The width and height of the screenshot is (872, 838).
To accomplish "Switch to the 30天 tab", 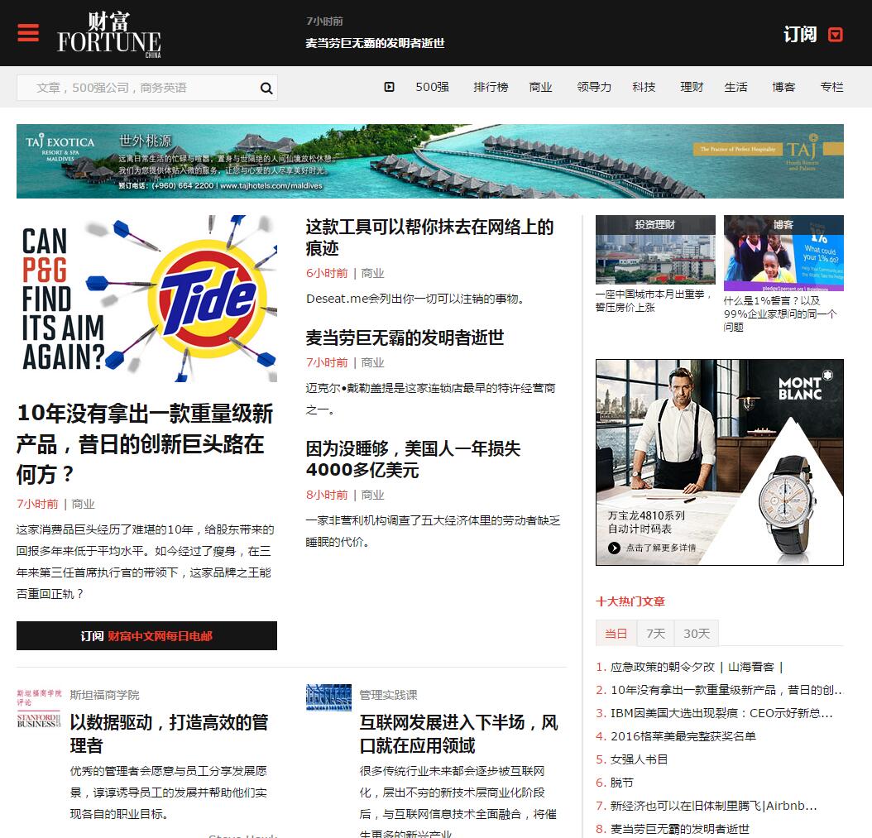I will coord(697,634).
